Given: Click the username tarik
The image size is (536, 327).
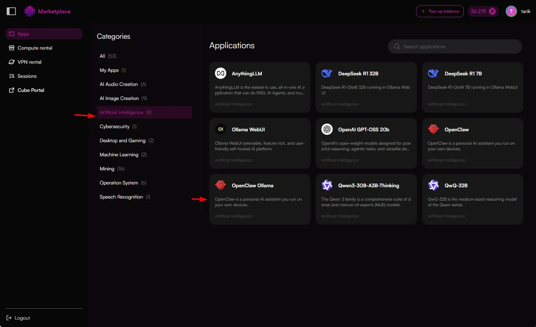Looking at the screenshot, I should (x=526, y=11).
